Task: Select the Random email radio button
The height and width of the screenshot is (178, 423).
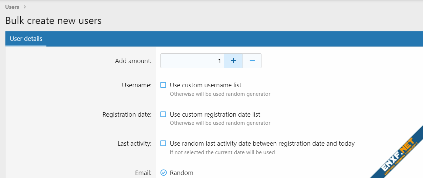Action: click(163, 173)
